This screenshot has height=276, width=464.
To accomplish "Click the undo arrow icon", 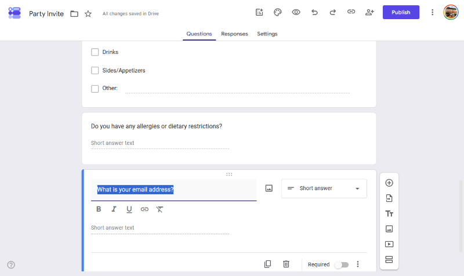I will click(x=314, y=12).
